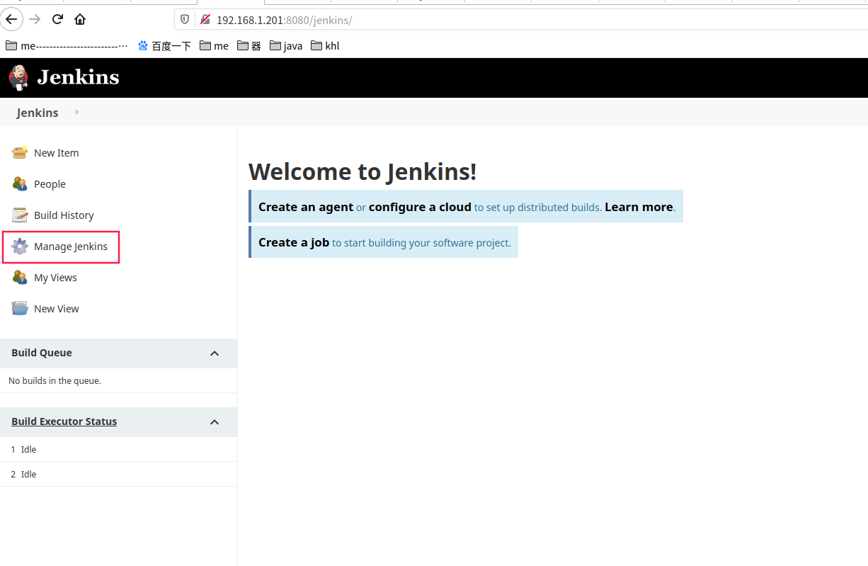Image resolution: width=868 pixels, height=566 pixels.
Task: Open the 'me' bookmarks folder
Action: click(x=214, y=46)
